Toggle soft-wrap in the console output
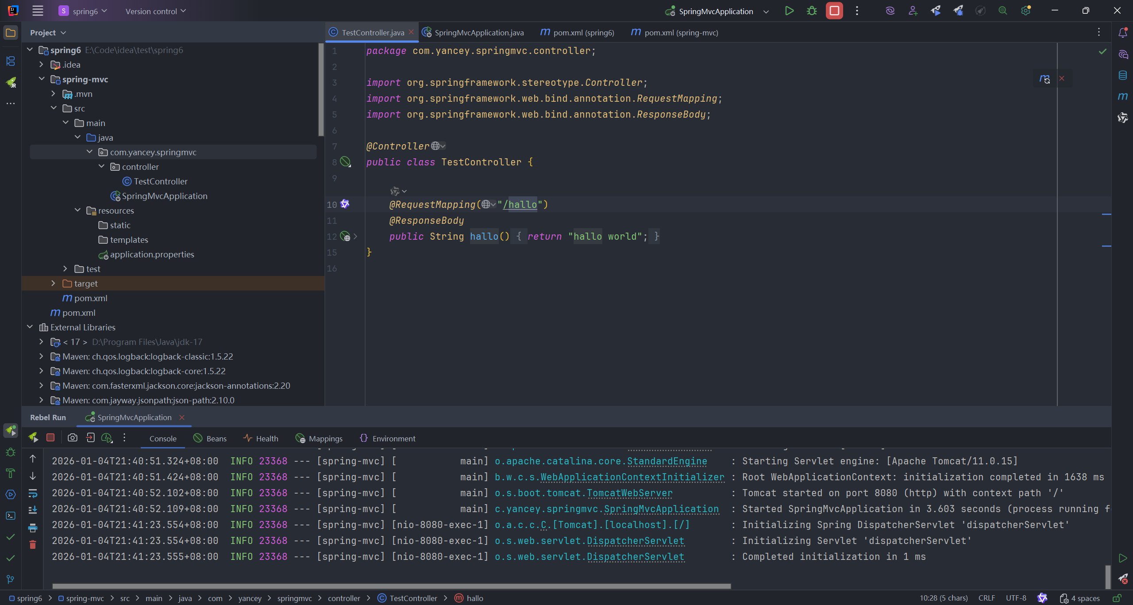 tap(33, 493)
